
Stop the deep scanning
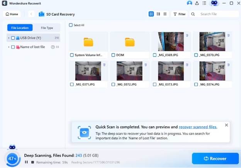click(x=32, y=162)
